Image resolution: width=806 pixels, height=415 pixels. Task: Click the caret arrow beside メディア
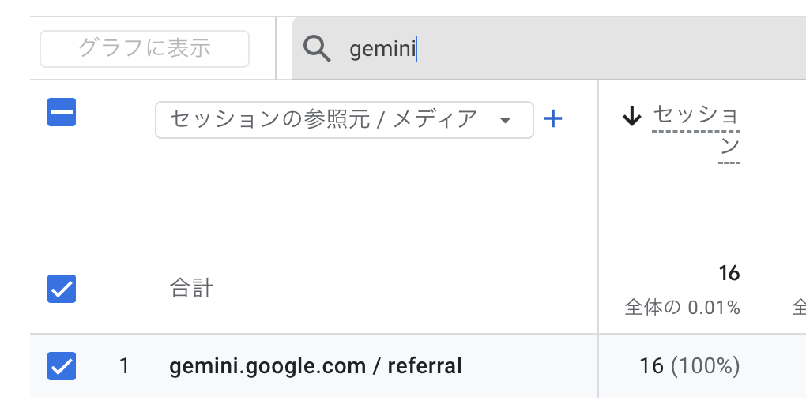tap(505, 120)
